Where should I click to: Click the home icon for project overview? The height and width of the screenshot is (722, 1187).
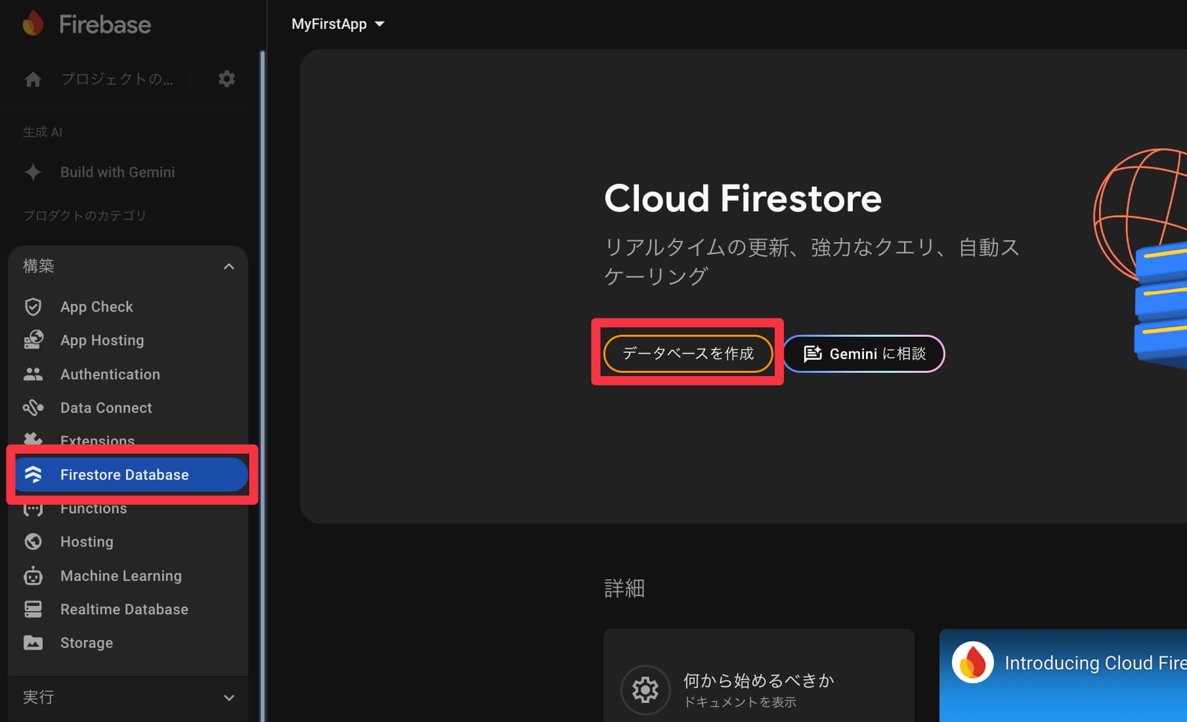point(33,79)
